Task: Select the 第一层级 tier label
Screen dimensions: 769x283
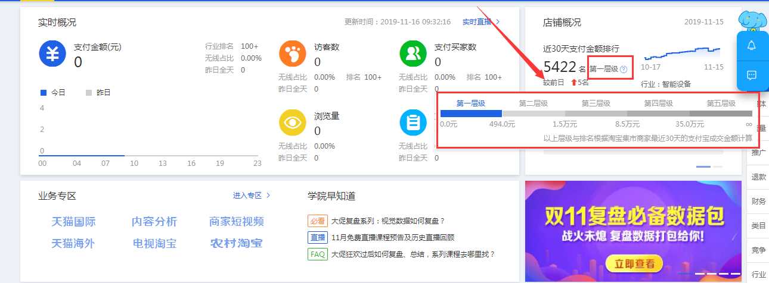Action: click(x=471, y=103)
